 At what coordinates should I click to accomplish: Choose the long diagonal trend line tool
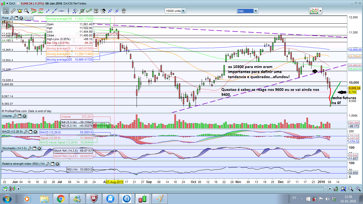tap(54, 11)
